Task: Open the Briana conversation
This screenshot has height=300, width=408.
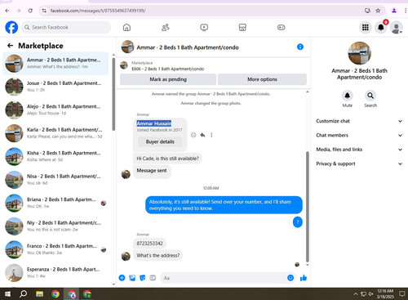Action: tap(55, 203)
